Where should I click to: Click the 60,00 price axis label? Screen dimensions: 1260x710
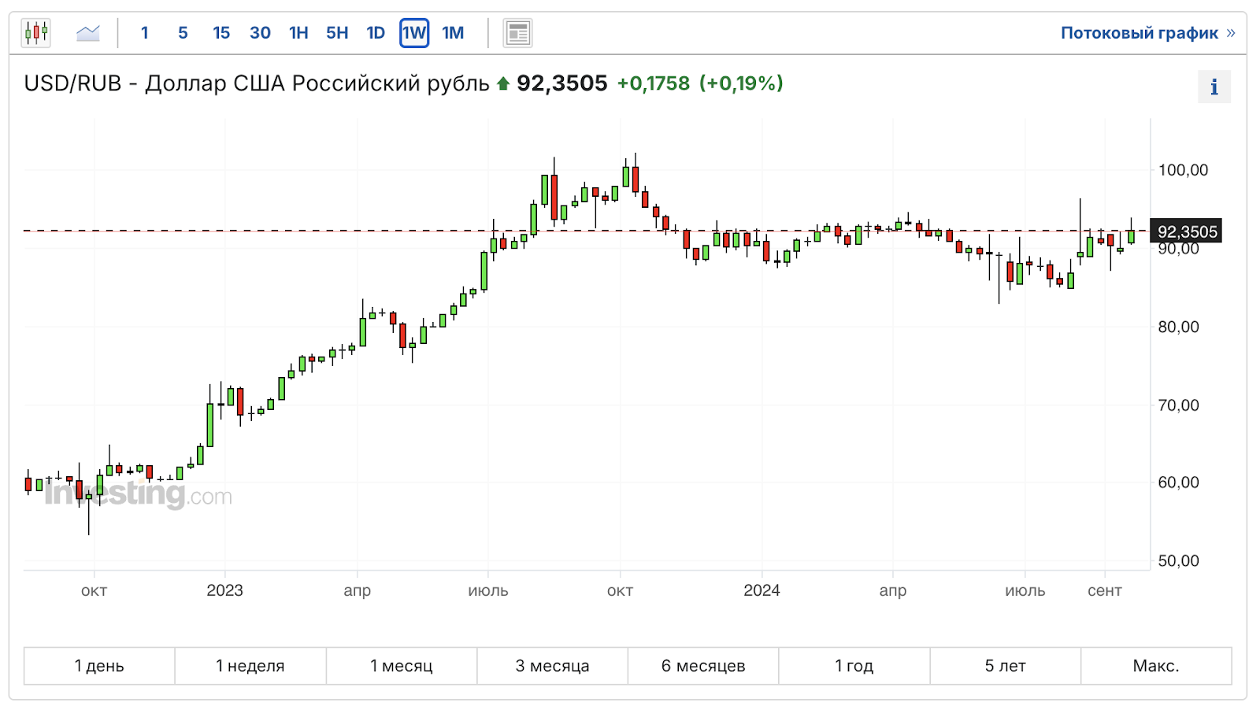tap(1179, 483)
